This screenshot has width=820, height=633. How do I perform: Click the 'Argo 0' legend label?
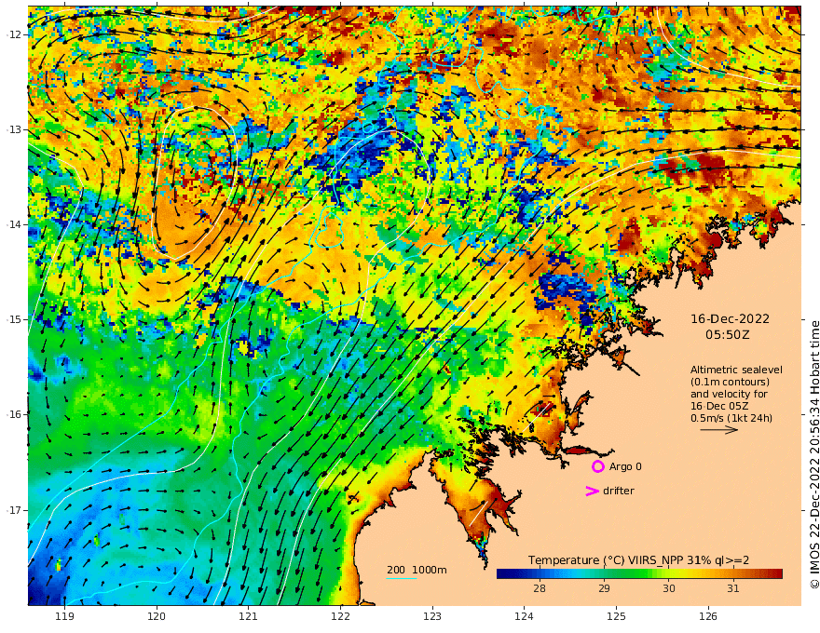pos(625,466)
